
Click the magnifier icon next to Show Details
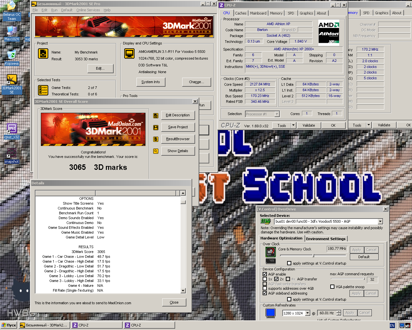pyautogui.click(x=156, y=151)
